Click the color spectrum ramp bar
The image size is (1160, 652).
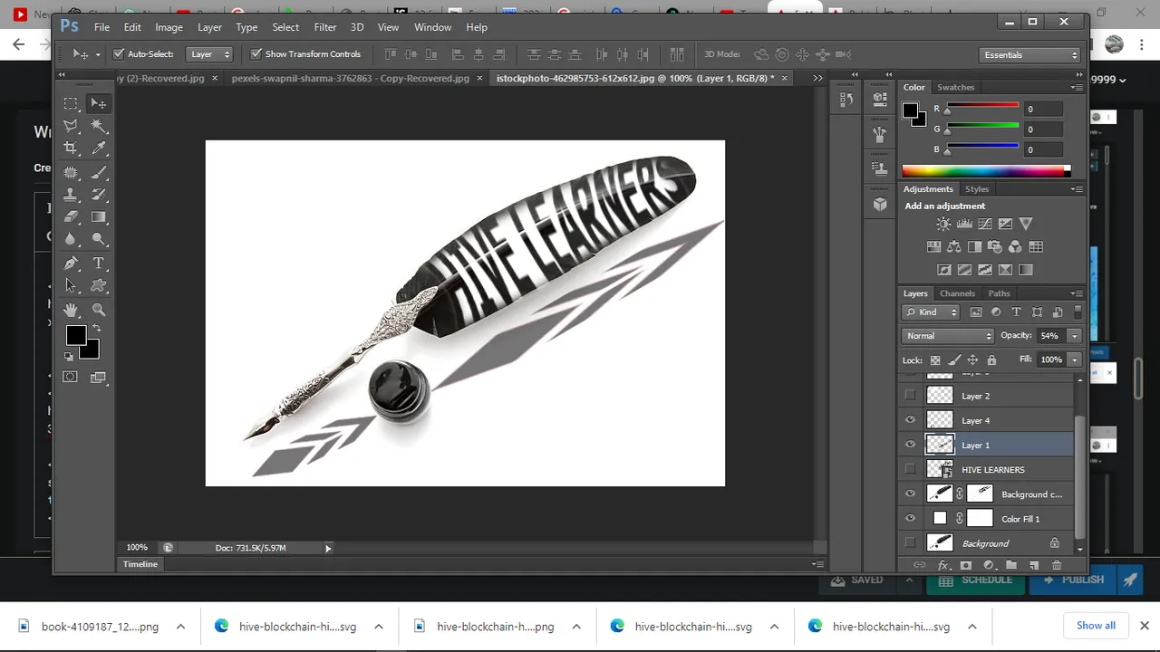985,170
